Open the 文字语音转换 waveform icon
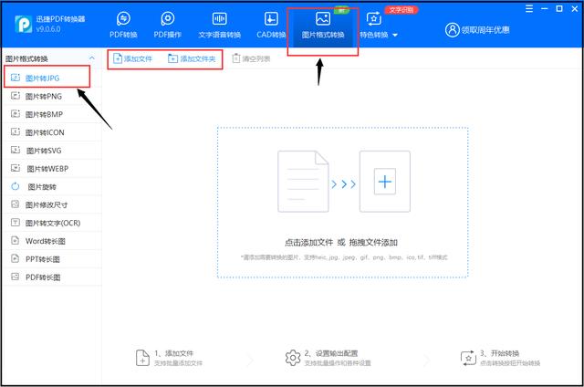Viewport: 584px width, 387px height. pos(219,18)
